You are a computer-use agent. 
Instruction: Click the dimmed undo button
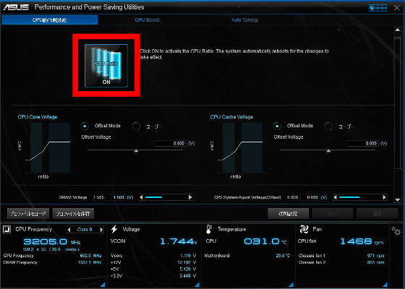click(333, 214)
